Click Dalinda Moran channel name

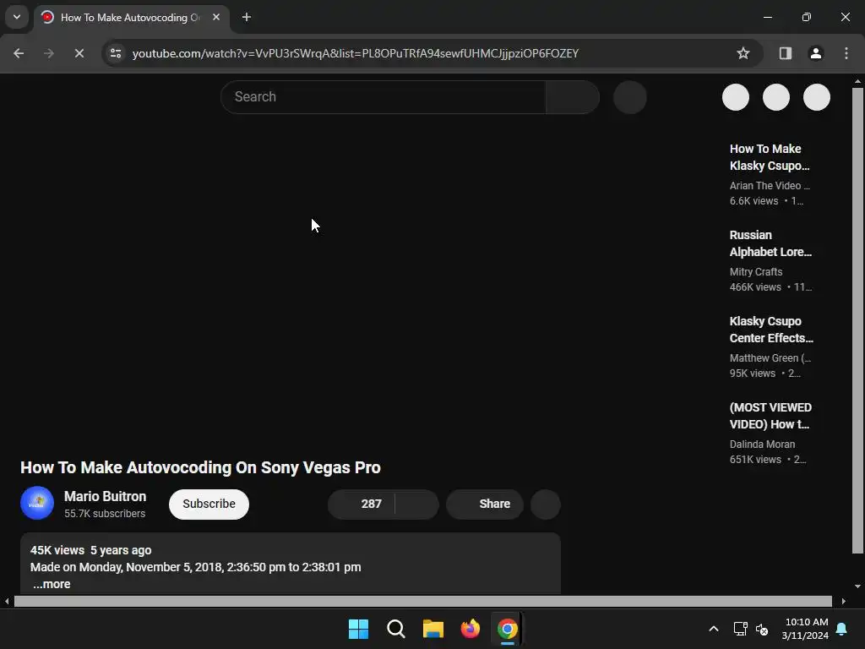762,444
